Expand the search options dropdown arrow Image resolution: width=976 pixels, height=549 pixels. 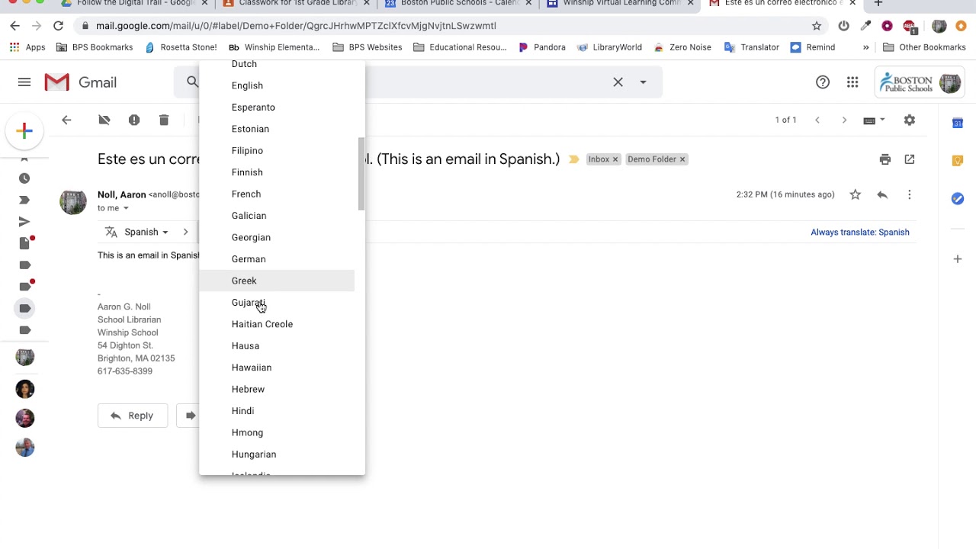pos(643,82)
